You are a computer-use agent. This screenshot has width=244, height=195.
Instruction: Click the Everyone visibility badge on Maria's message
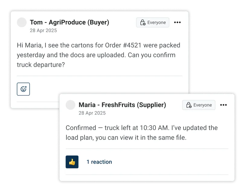point(199,105)
